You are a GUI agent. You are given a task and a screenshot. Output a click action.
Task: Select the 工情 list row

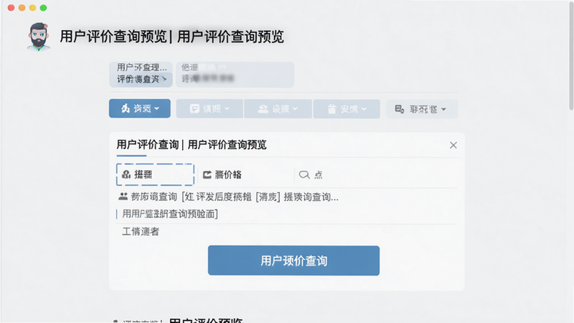[x=286, y=231]
